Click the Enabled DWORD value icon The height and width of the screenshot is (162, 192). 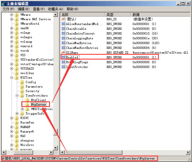point(63,57)
